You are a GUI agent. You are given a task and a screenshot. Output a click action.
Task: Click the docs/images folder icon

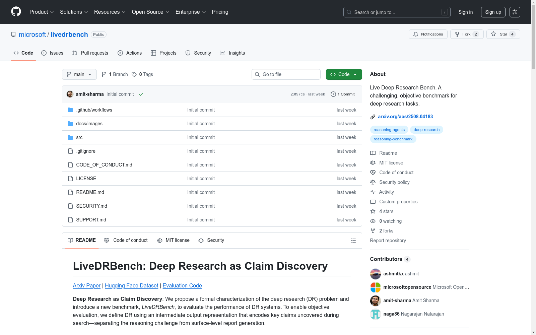point(70,124)
